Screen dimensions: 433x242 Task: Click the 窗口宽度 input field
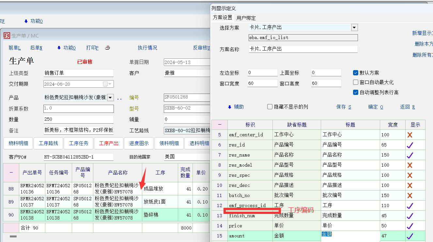click(x=262, y=83)
